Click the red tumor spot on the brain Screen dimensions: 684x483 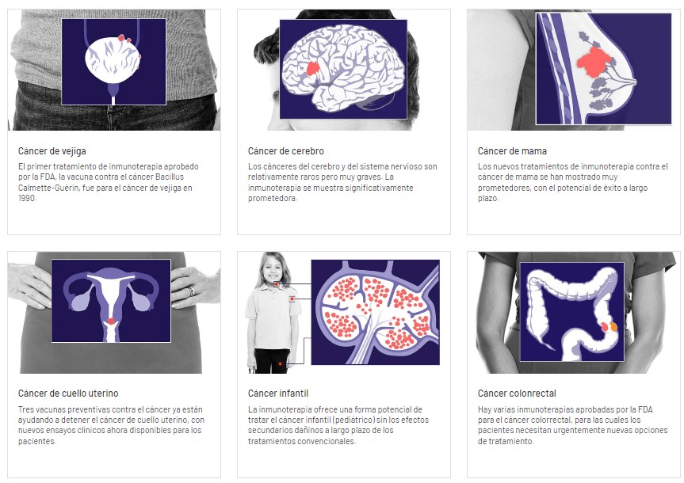312,68
